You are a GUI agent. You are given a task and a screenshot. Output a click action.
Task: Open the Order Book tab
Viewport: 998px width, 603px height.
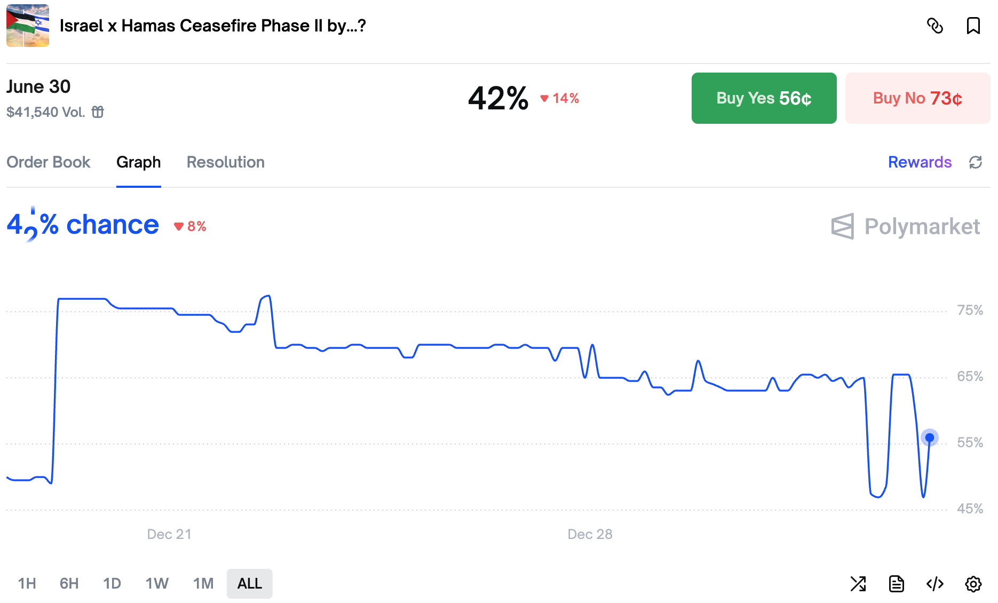tap(49, 162)
